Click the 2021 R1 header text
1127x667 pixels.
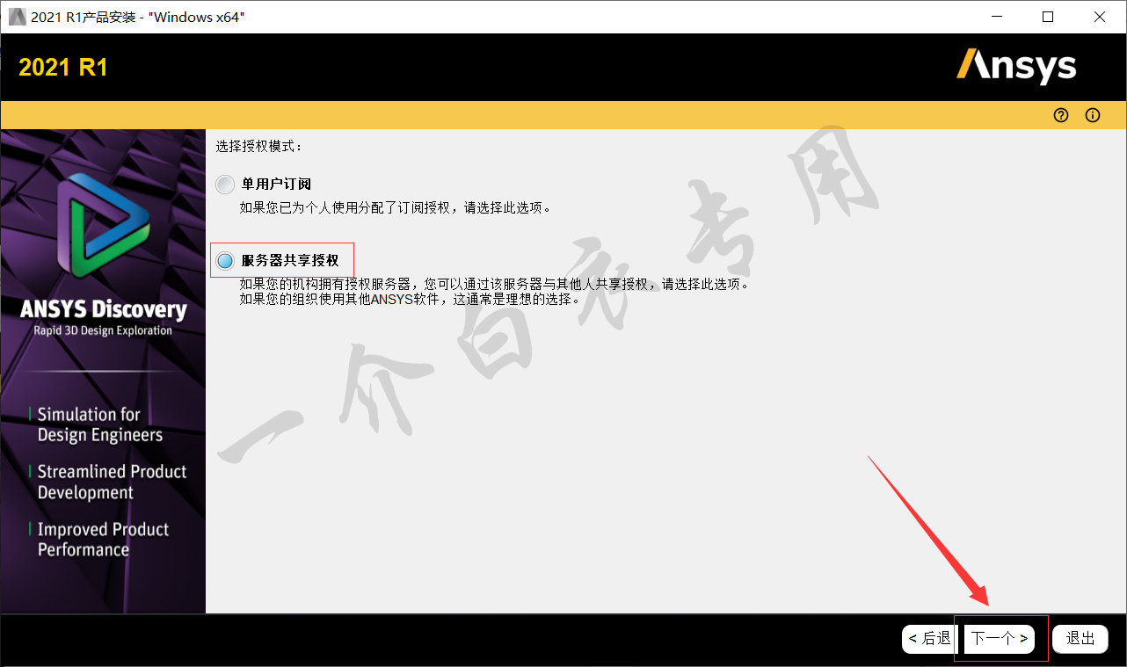click(63, 68)
